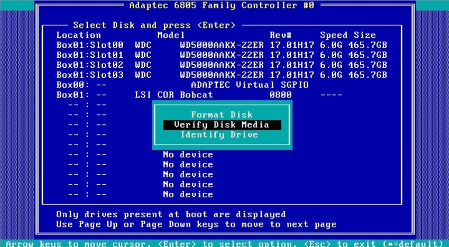449x247 pixels.
Task: Click the LSI COR Bobcat entry
Action: 174,95
